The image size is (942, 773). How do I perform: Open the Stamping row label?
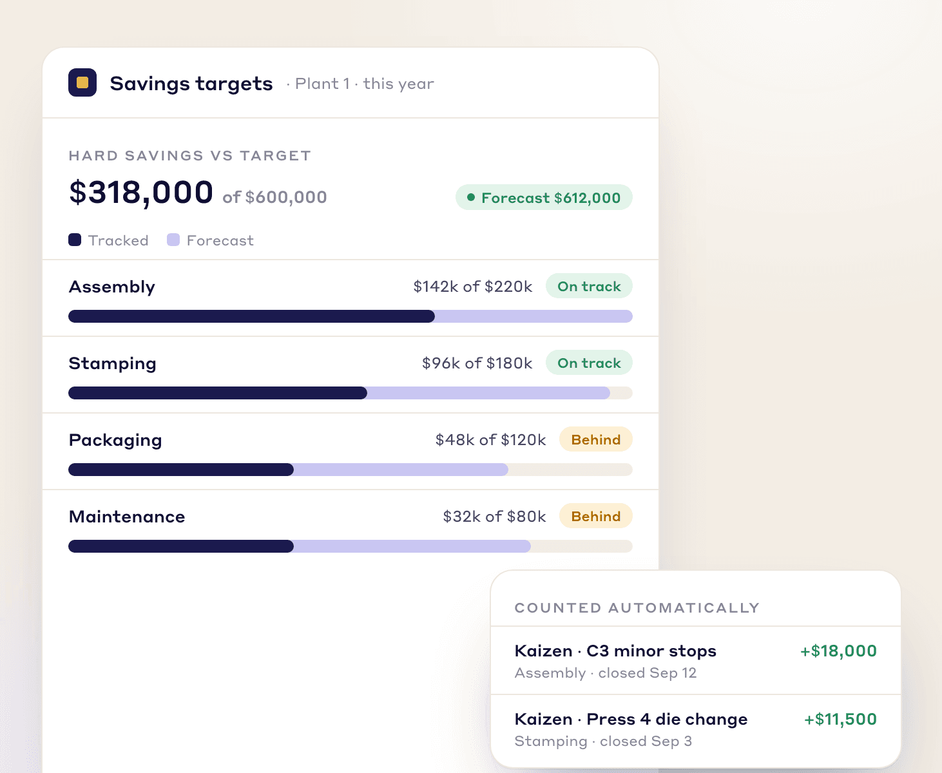click(x=113, y=363)
